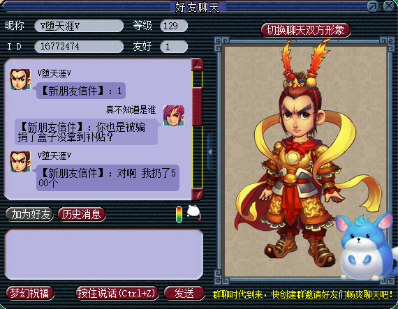Viewport: 398px width, 309px height.
Task: Click the message text input area
Action: (103, 254)
